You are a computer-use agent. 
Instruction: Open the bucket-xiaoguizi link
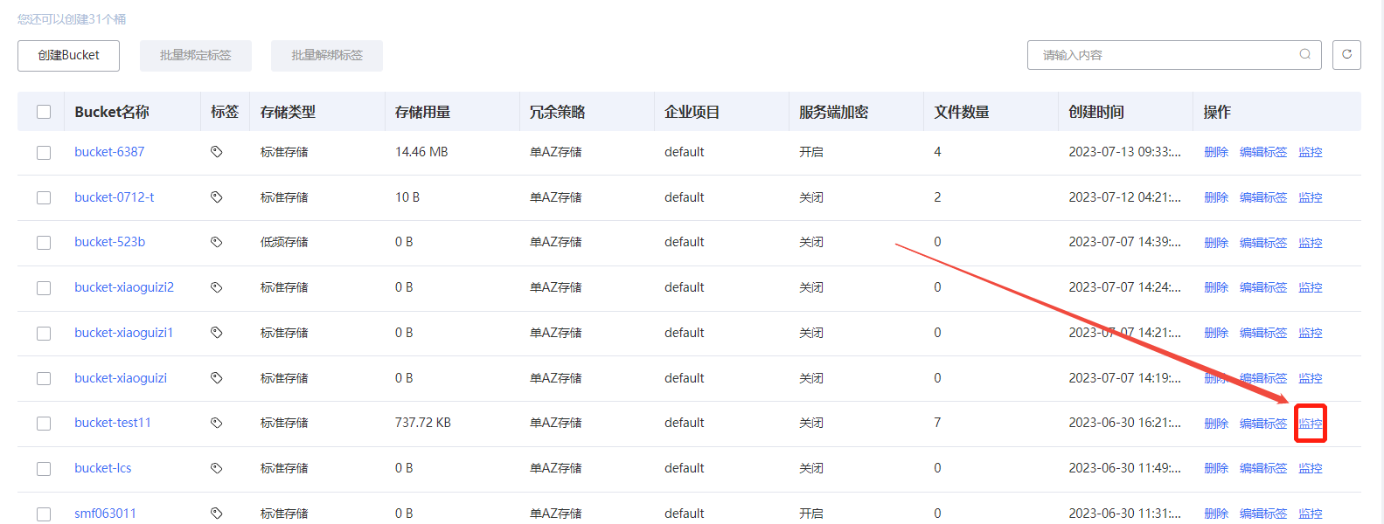pos(121,378)
